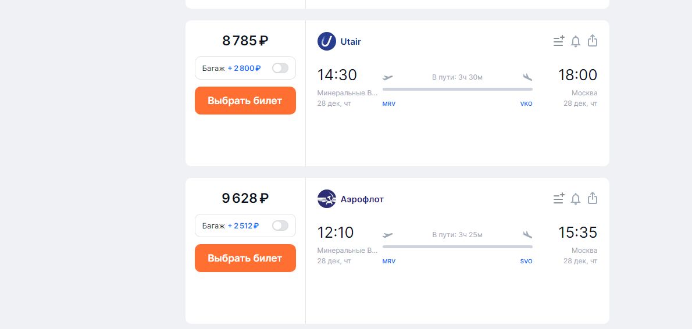Click the Utair airline logo
Image resolution: width=692 pixels, height=329 pixels.
[327, 41]
